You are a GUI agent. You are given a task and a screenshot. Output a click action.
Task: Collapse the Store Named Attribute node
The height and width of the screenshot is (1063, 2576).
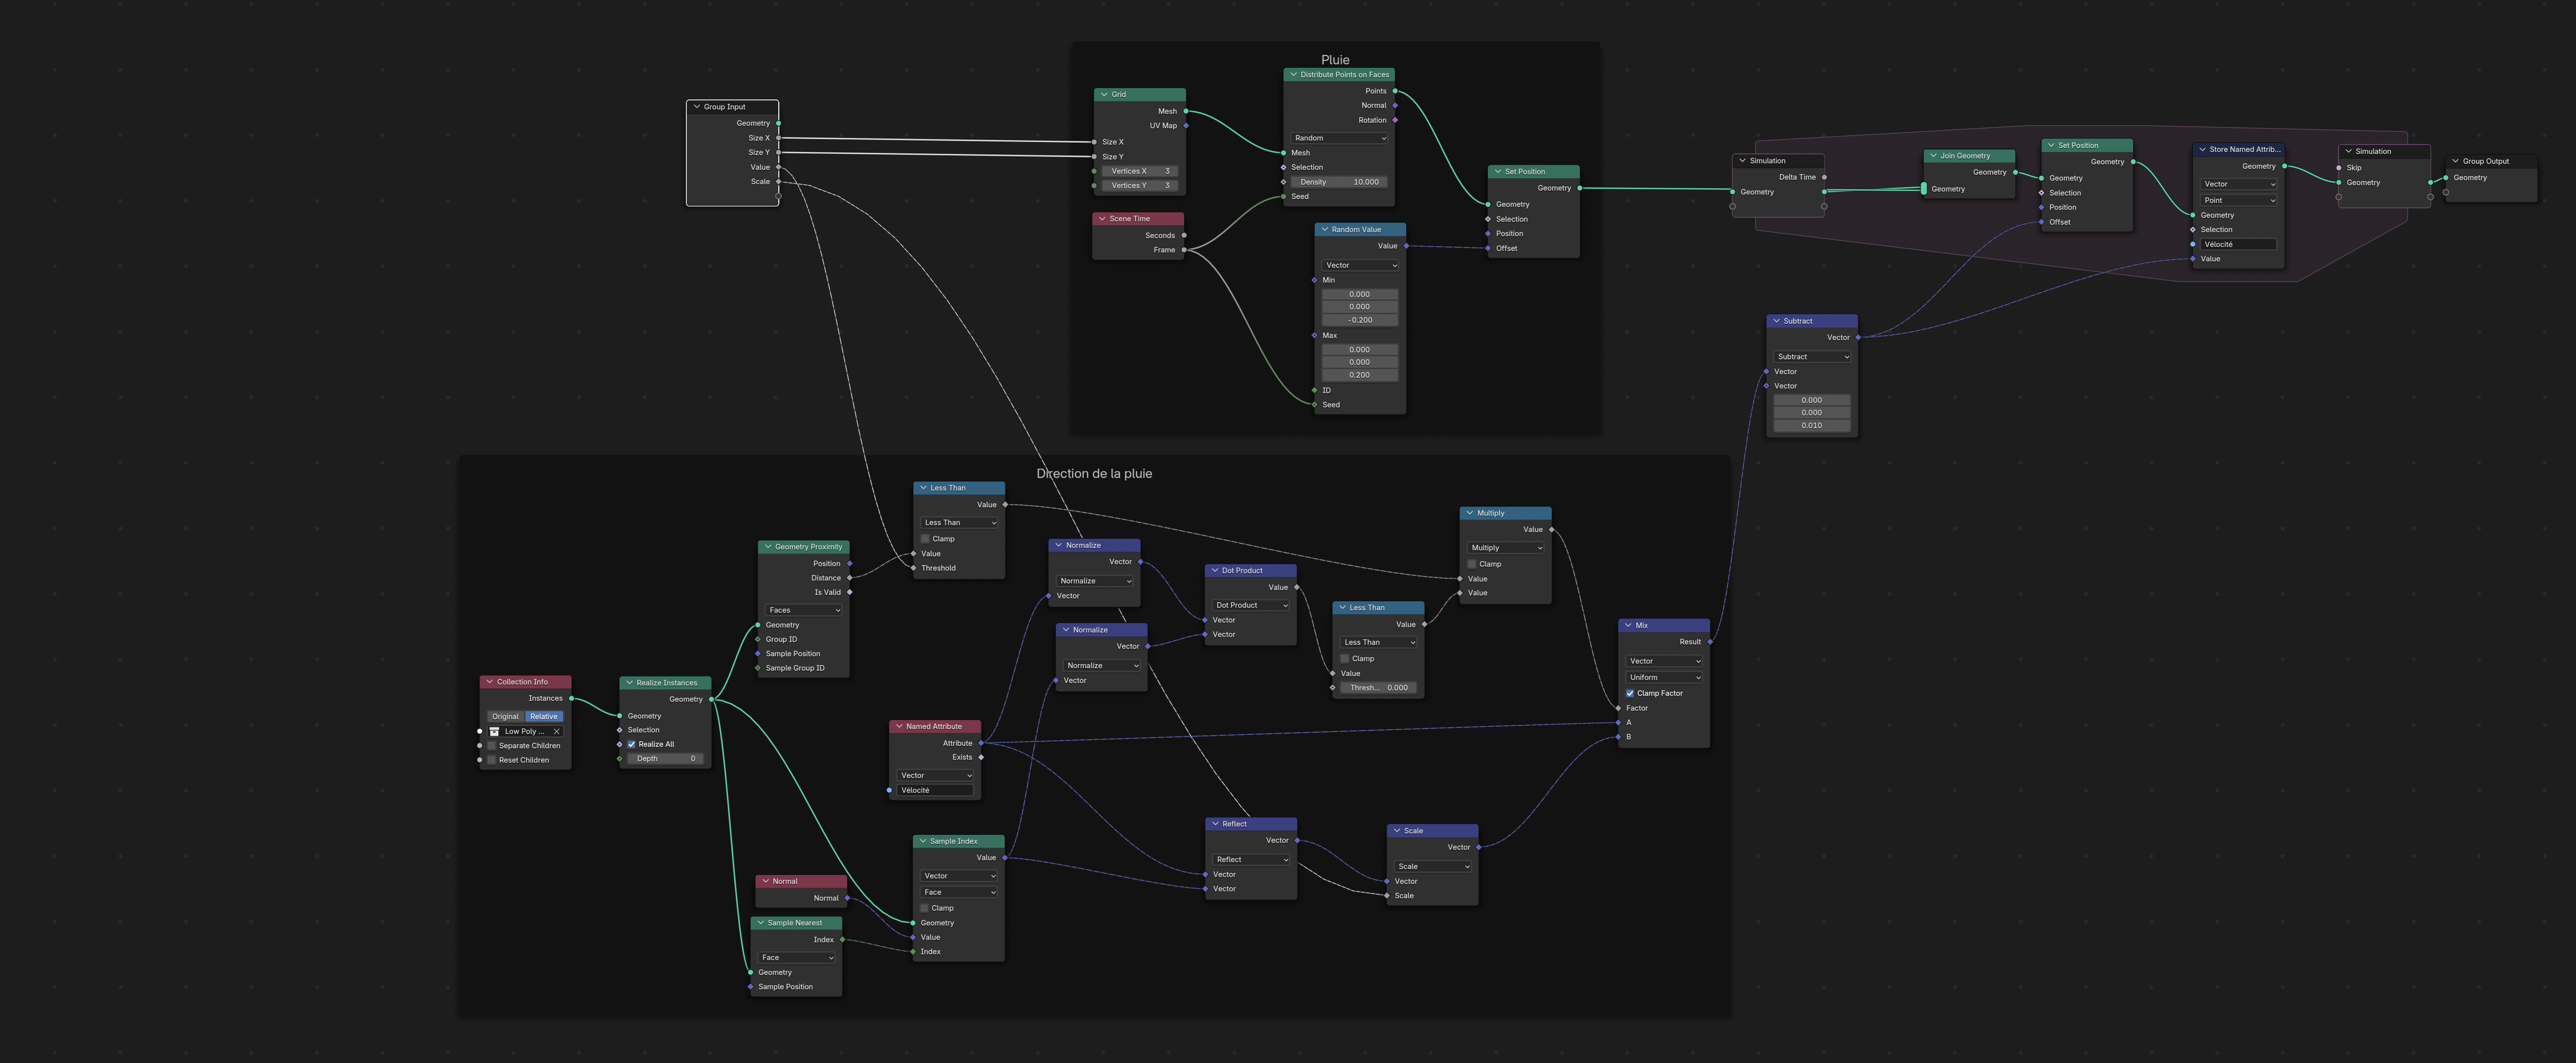[x=2202, y=149]
